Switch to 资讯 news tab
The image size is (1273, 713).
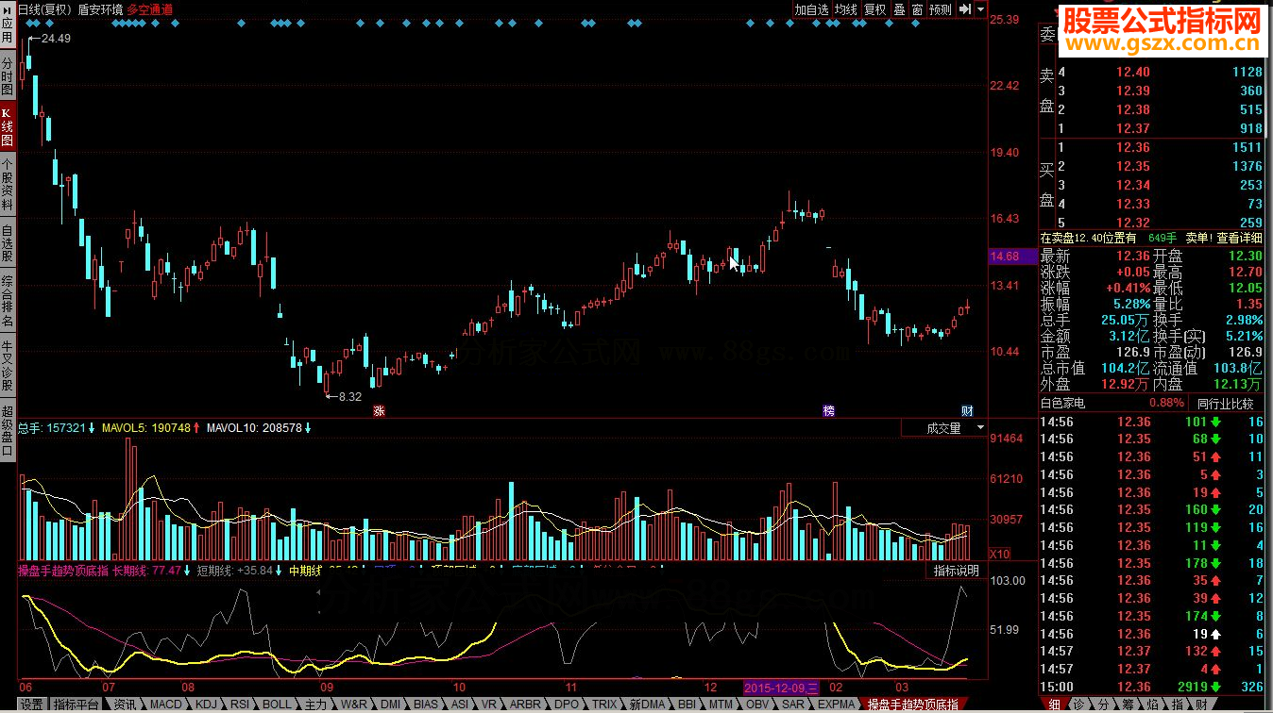tap(125, 705)
